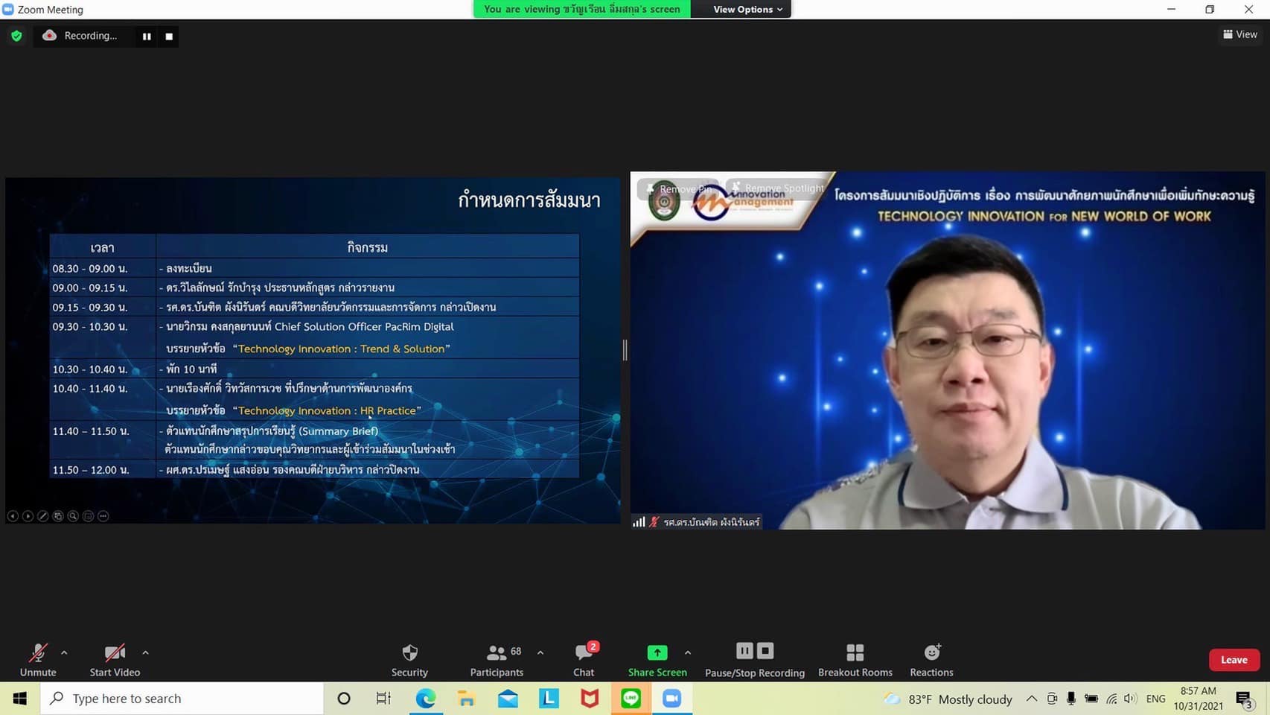Screen dimensions: 1270x715
Task: Open the View Options dropdown
Action: tap(747, 9)
